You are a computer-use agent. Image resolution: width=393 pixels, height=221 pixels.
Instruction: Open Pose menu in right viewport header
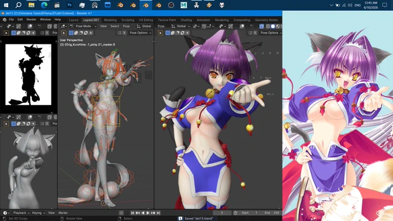(161, 26)
